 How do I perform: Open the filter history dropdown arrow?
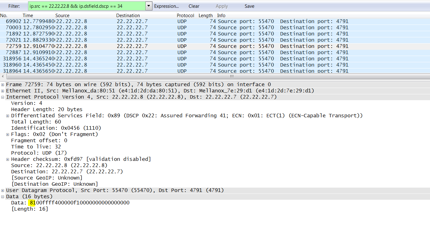pos(149,6)
